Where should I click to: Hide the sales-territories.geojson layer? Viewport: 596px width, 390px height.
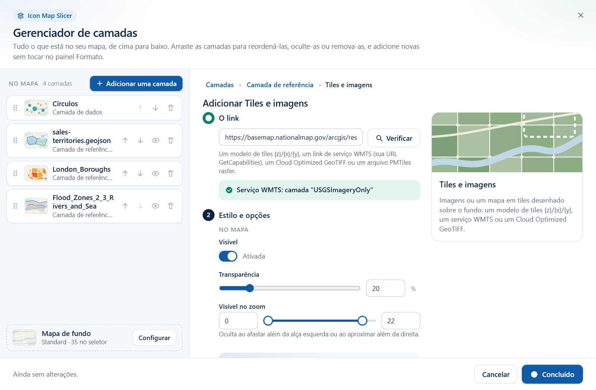(x=156, y=140)
